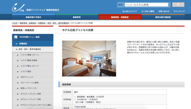Click the hotel room photo
This screenshot has height=109, width=191.
[x=89, y=58]
